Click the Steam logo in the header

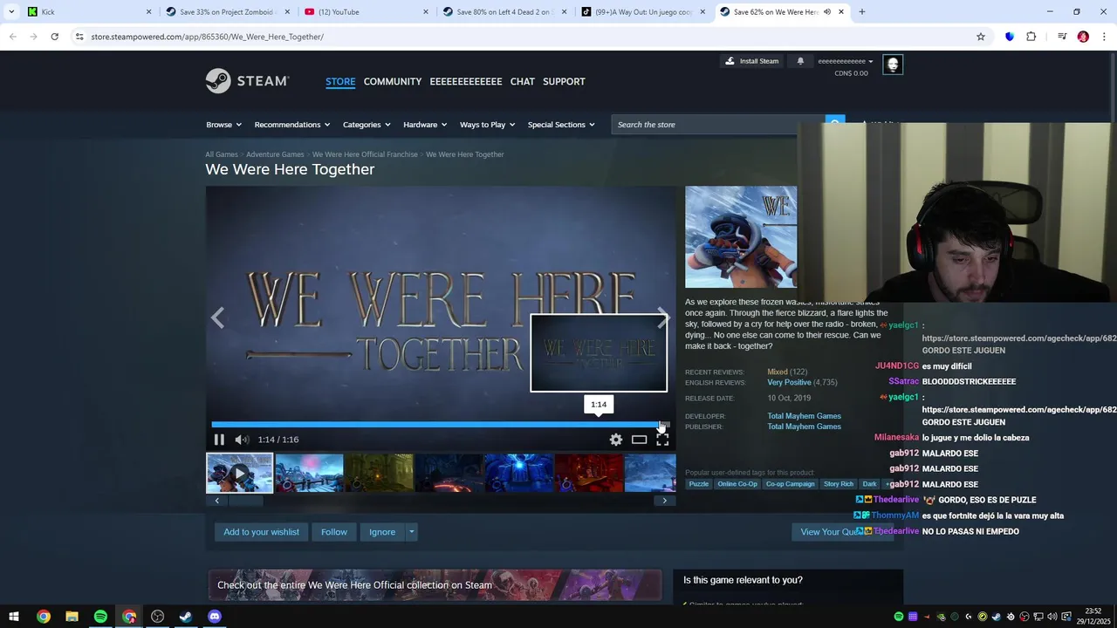[247, 81]
